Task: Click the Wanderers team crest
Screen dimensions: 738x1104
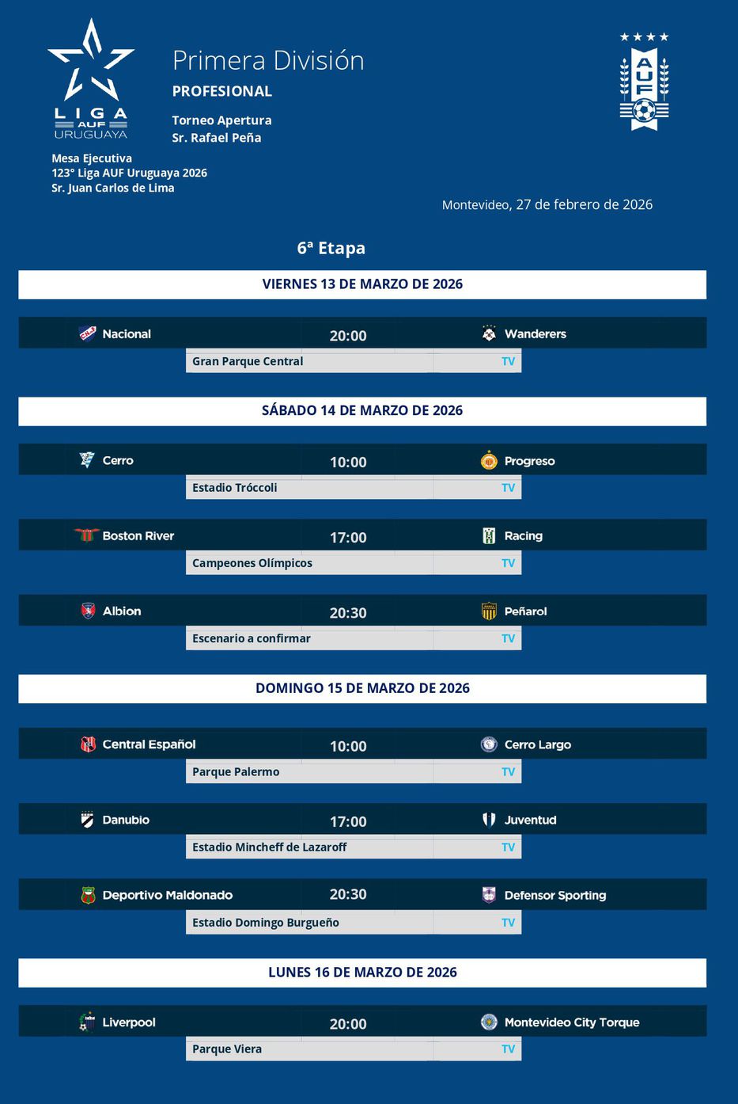Action: 489,333
